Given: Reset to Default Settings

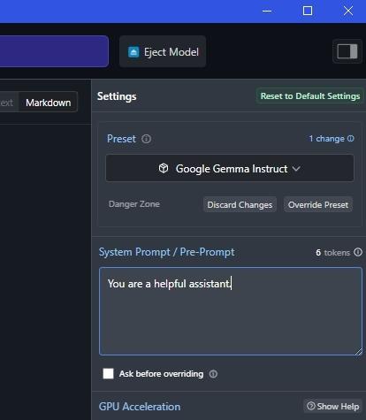Looking at the screenshot, I should click(310, 96).
